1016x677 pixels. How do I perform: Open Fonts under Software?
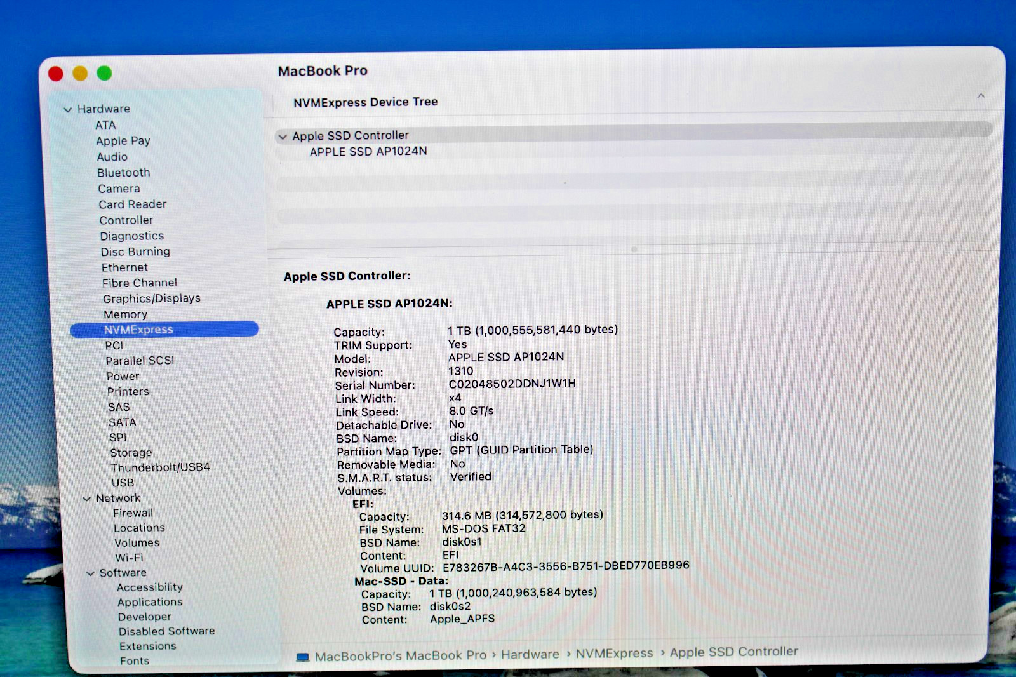pos(135,660)
